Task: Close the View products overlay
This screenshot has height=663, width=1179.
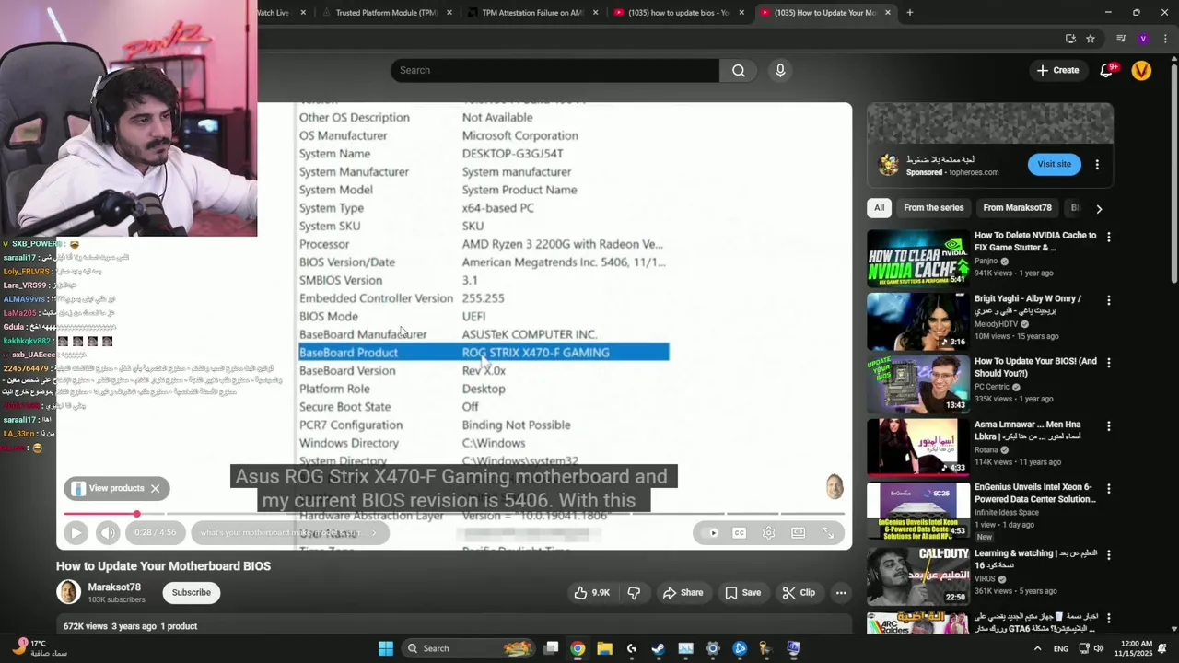Action: [x=155, y=488]
